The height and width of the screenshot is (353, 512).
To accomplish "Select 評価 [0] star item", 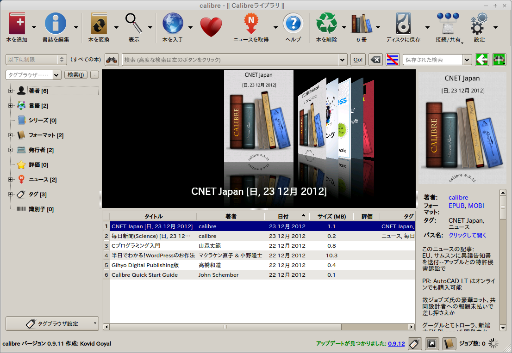I will tap(38, 165).
